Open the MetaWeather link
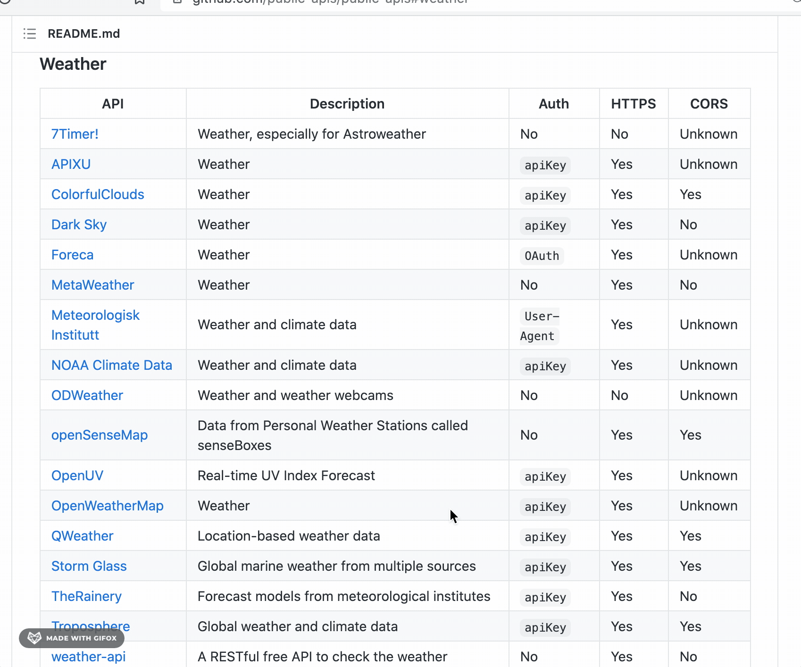Screen dimensions: 801x667 (x=93, y=285)
